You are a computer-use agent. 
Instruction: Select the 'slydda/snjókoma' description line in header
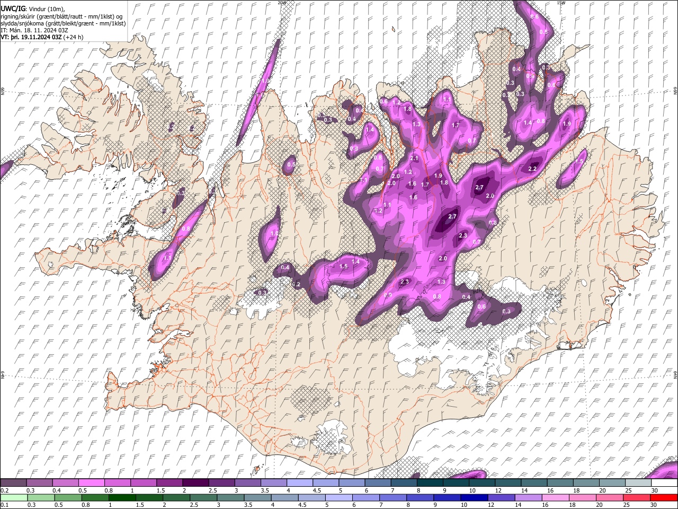[x=64, y=23]
